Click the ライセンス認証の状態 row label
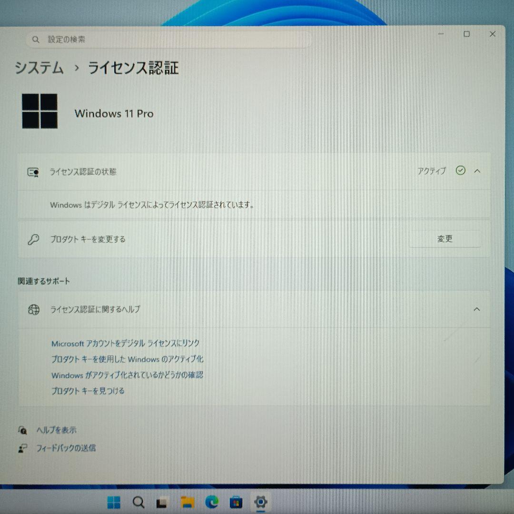 click(83, 172)
